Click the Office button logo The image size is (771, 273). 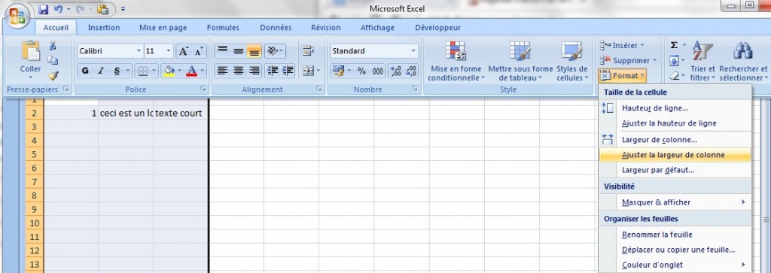17,16
